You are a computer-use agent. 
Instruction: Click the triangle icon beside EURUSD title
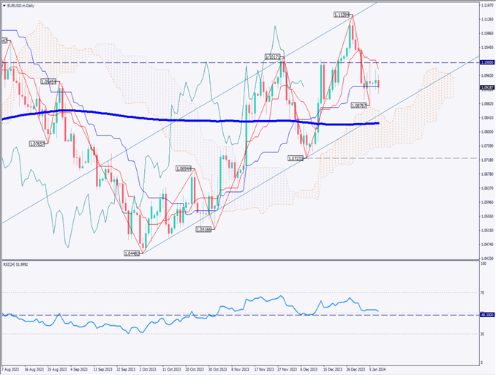pyautogui.click(x=4, y=6)
